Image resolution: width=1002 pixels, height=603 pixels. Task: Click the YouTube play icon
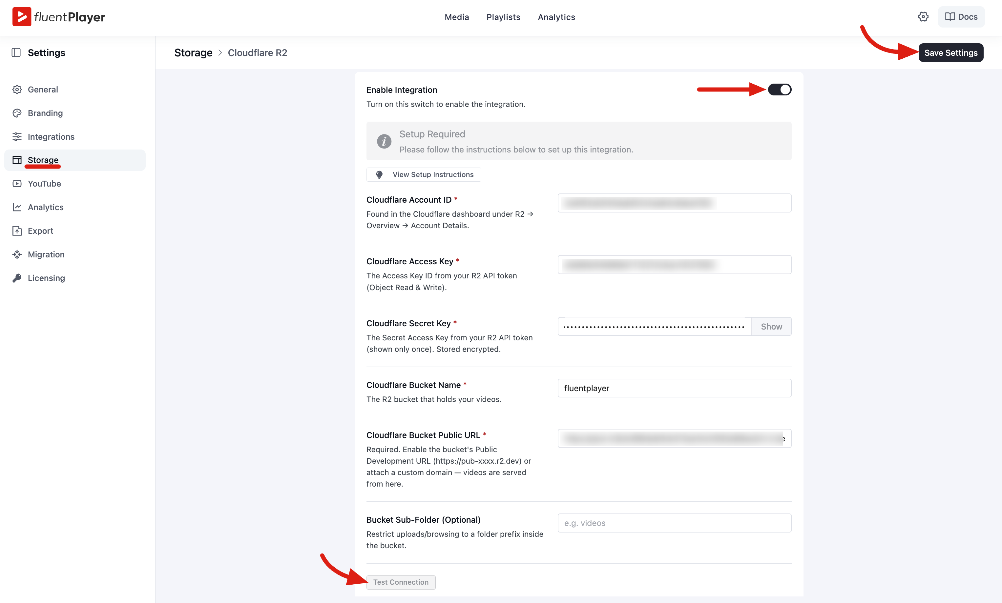[17, 184]
